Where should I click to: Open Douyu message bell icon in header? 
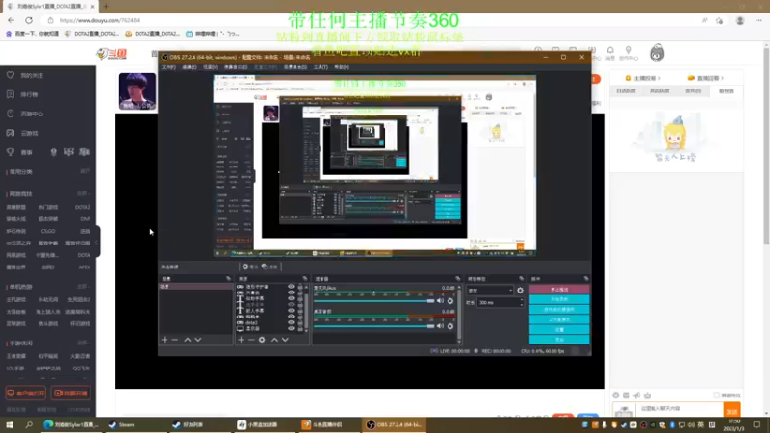[610, 51]
